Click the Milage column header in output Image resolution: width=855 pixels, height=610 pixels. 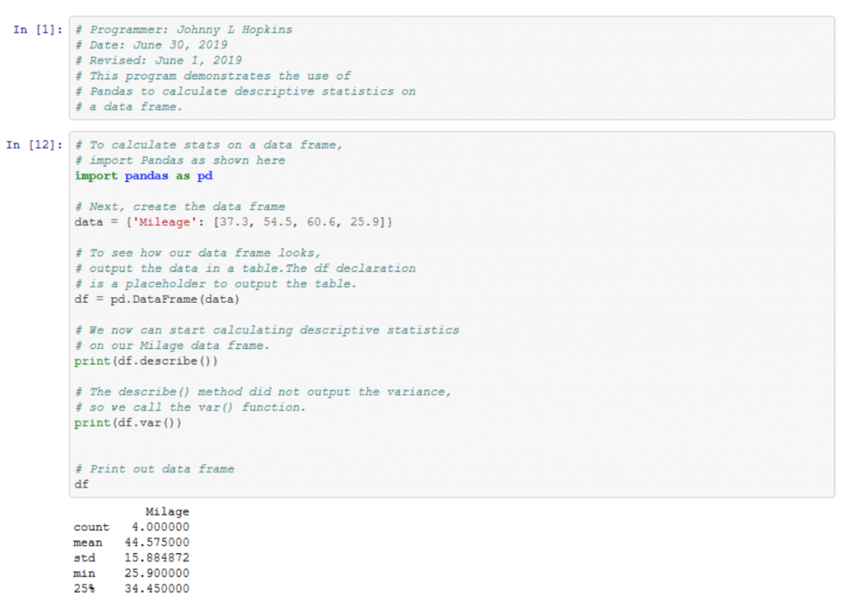coord(167,512)
